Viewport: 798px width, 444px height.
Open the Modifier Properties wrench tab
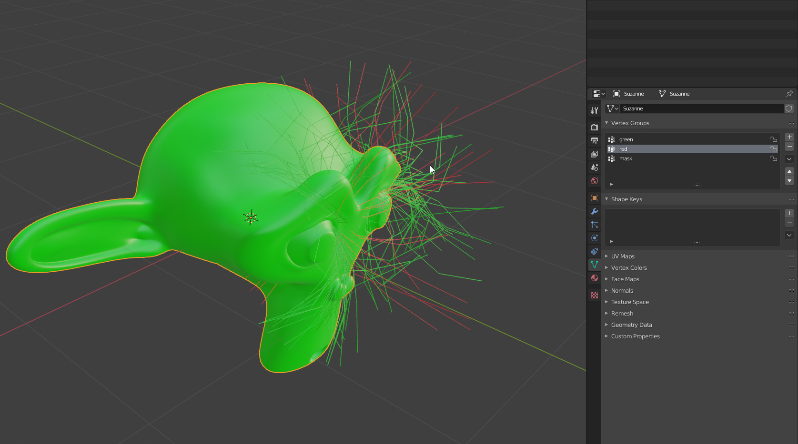point(594,211)
